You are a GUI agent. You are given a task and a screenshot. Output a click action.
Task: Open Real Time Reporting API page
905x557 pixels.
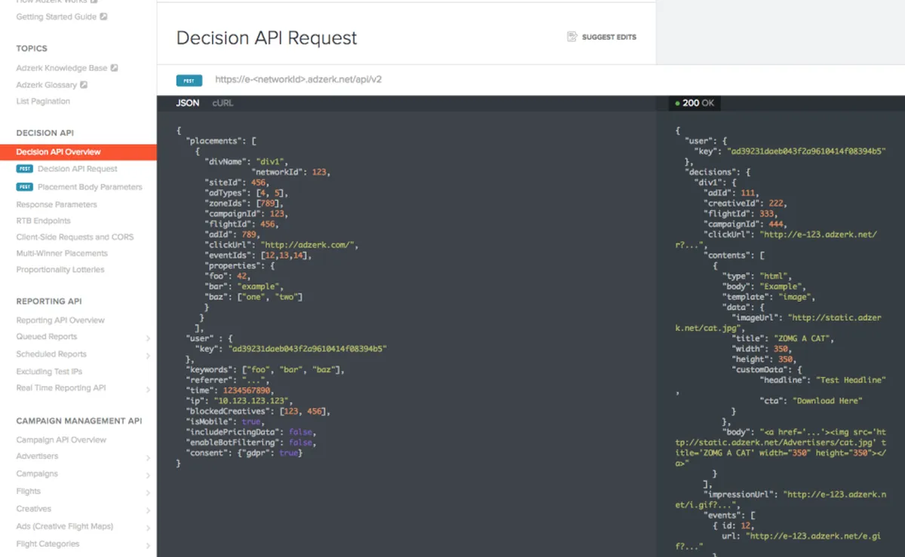(61, 388)
